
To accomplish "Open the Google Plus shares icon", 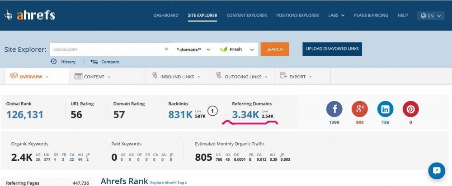I will pos(359,109).
